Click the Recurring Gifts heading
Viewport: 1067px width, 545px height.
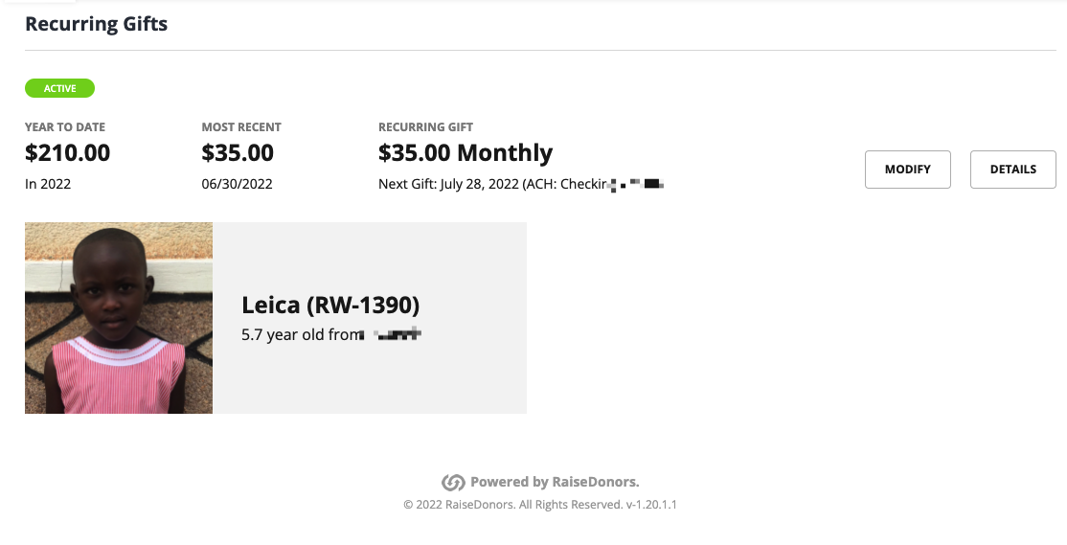[96, 24]
